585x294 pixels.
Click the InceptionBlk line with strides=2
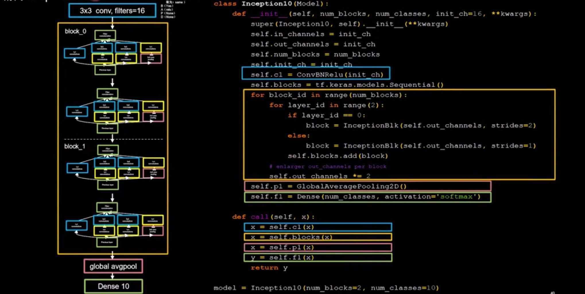[421, 125]
